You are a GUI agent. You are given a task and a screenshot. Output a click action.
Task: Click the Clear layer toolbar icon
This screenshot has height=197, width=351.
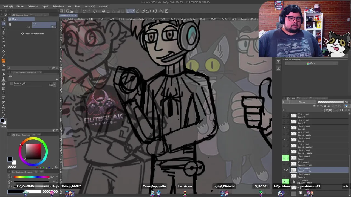point(95,11)
